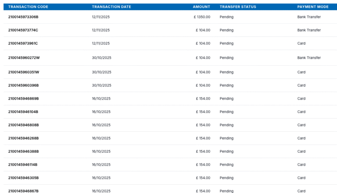Screen dimensions: 337x193
Task: Sort the table by Amount header
Action: [201, 7]
